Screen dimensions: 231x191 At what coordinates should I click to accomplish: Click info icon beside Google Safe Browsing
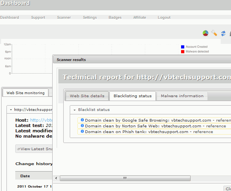(82, 120)
